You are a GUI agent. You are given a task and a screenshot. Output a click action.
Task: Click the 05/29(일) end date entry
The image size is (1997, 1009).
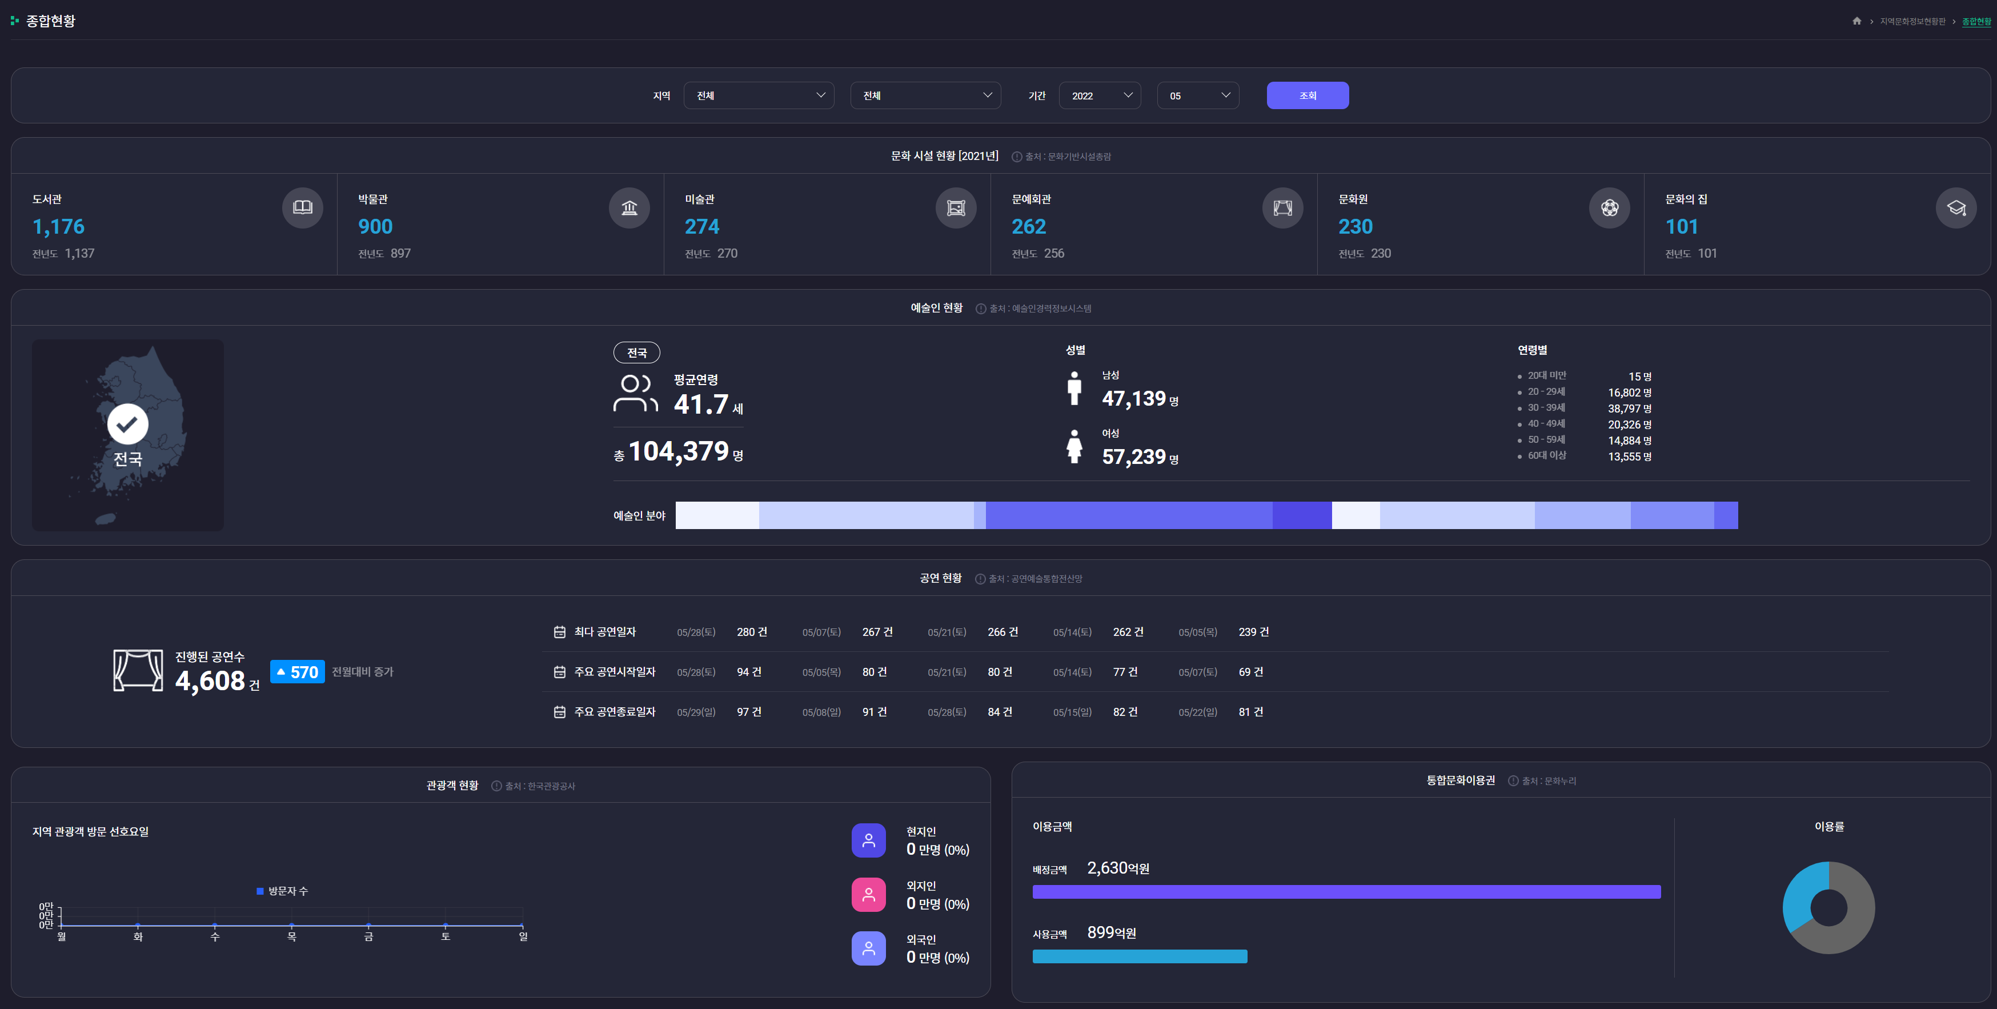[x=696, y=712]
